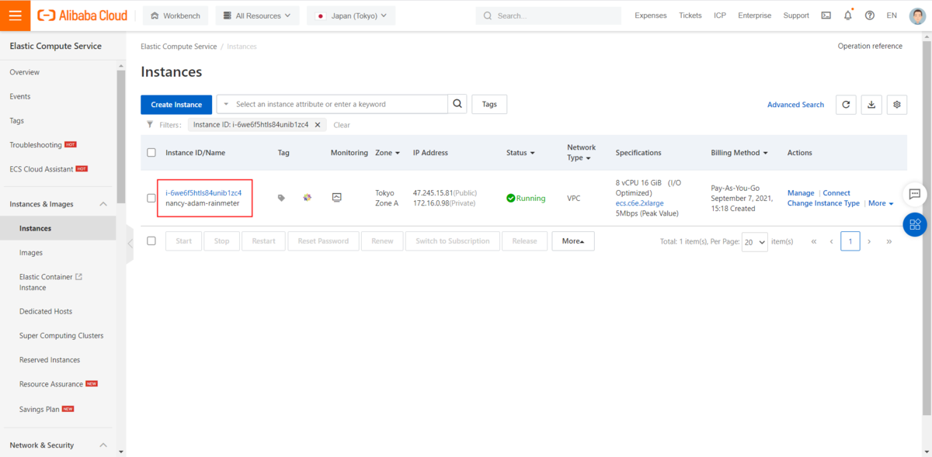Open the Workbench button in header

[175, 16]
